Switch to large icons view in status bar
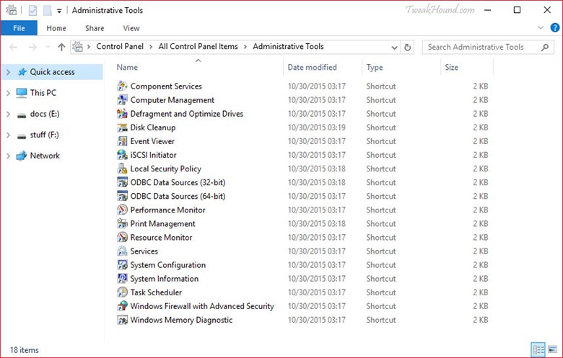Viewport: 563px width, 358px height. 553,349
